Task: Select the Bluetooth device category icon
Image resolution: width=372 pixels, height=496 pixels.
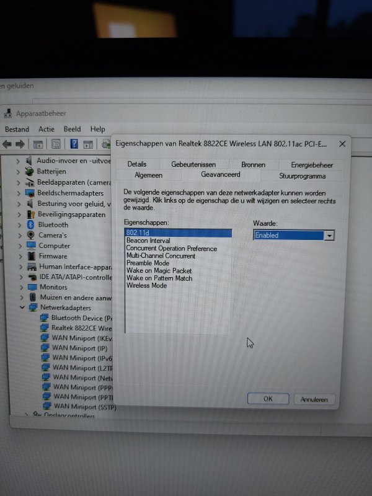Action: 30,224
